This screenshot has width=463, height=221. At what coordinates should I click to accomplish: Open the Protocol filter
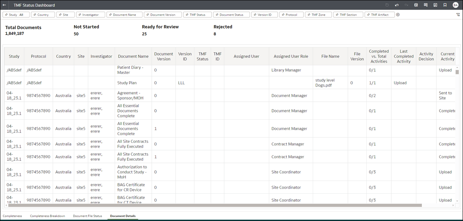[x=291, y=15]
